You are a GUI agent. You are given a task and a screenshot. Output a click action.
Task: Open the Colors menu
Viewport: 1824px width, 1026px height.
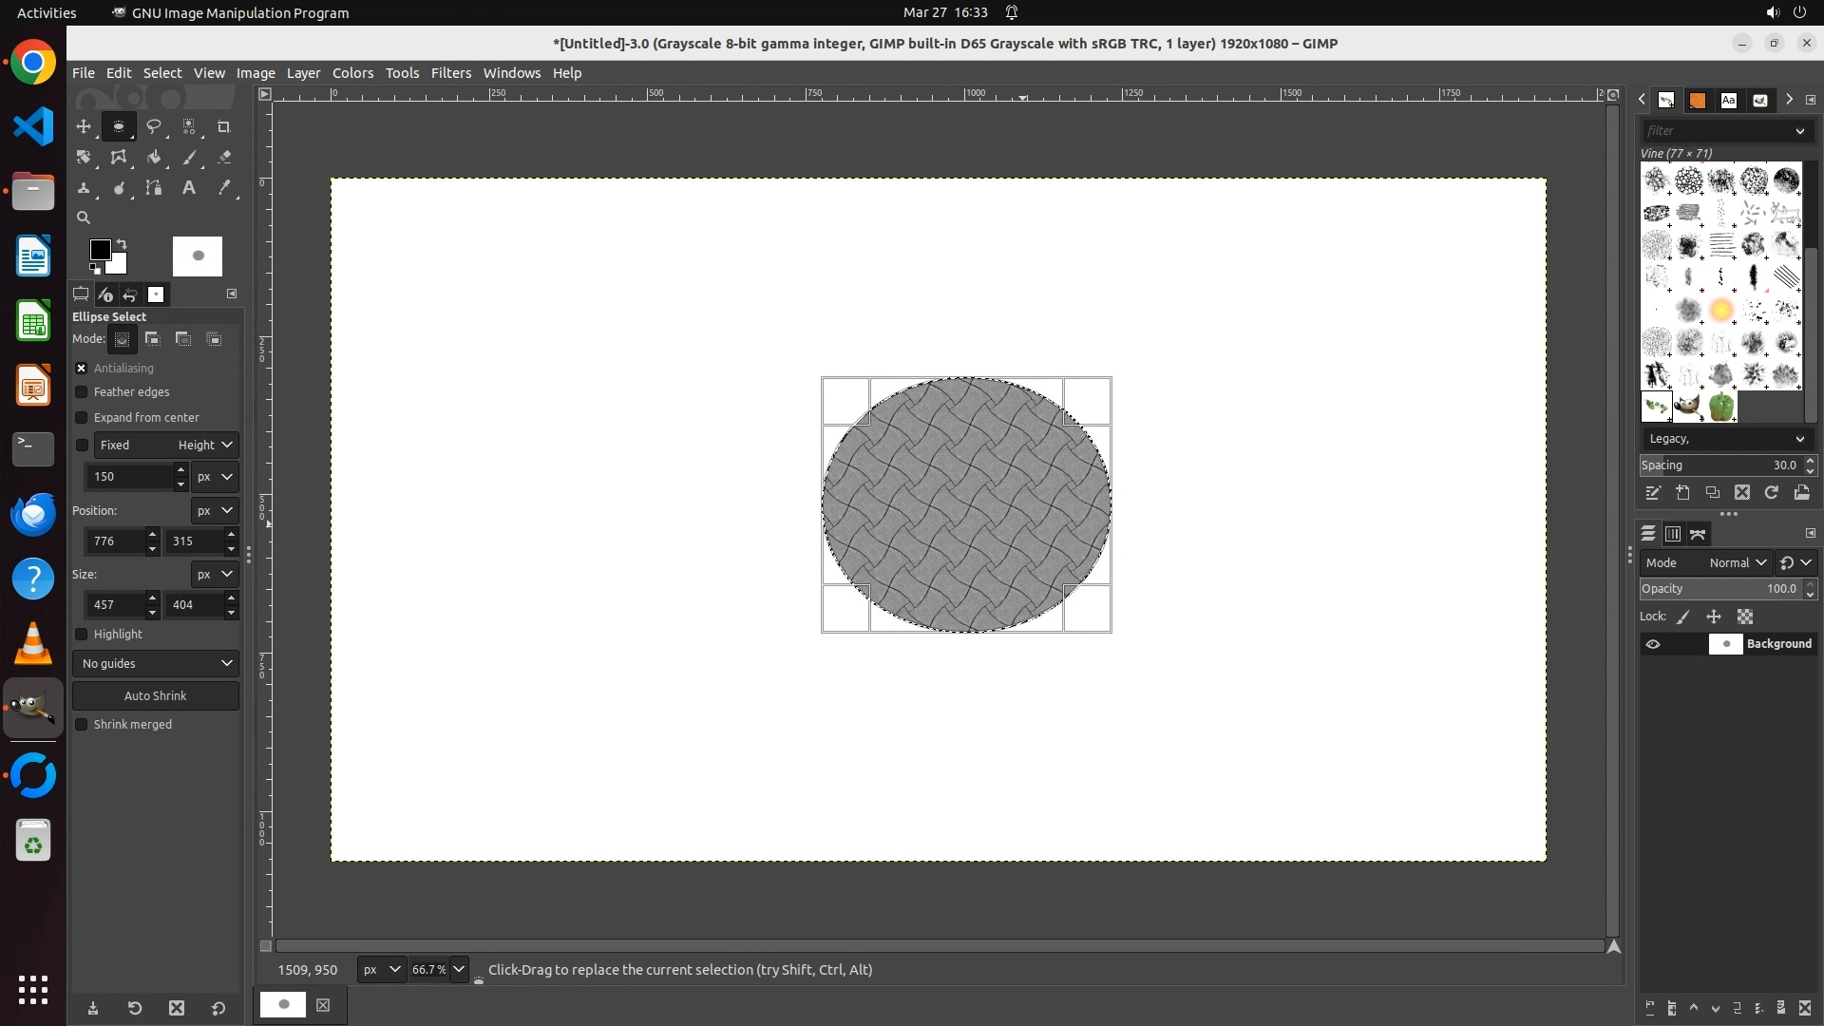[x=352, y=73]
